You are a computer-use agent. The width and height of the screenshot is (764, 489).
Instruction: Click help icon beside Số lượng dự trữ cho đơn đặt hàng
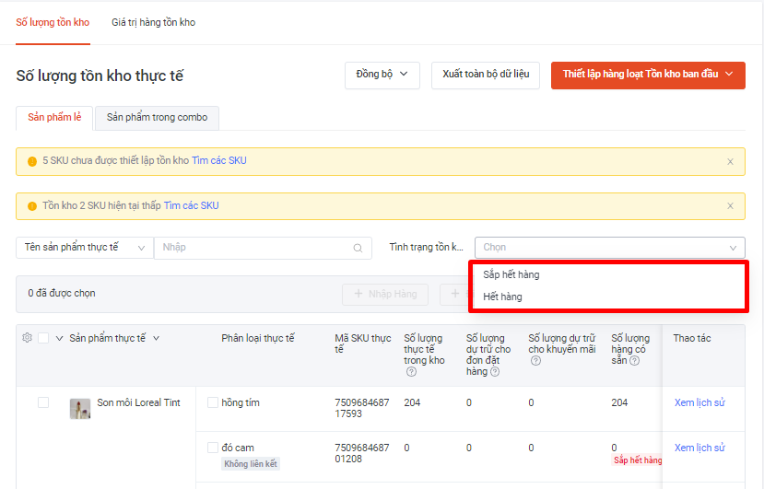[x=495, y=372]
